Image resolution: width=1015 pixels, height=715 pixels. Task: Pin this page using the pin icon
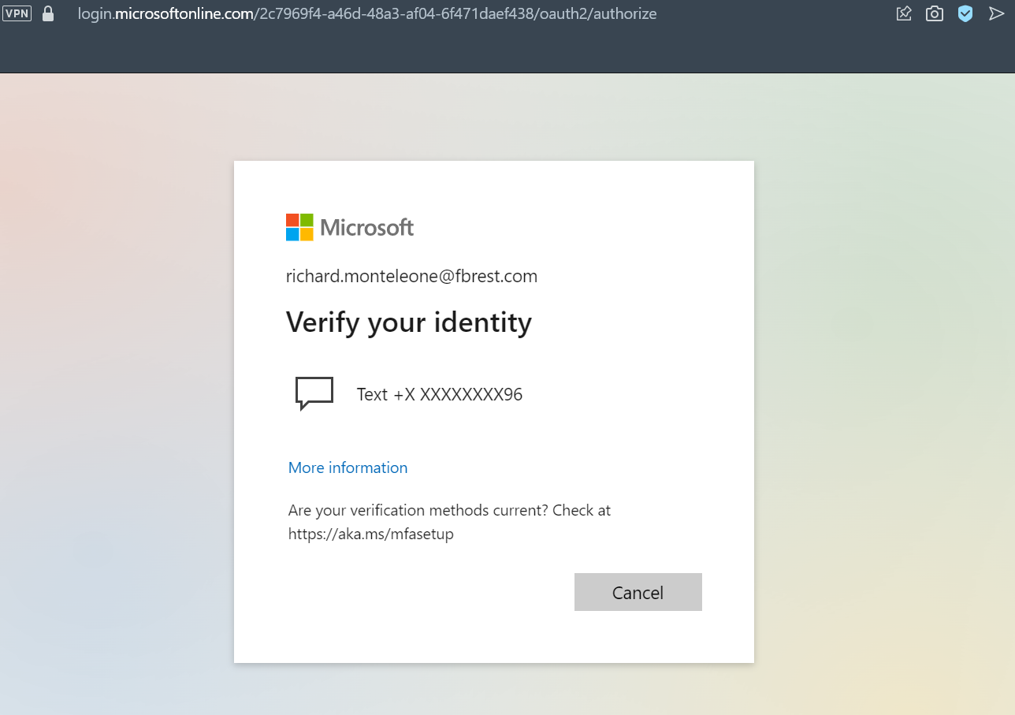[x=903, y=13]
